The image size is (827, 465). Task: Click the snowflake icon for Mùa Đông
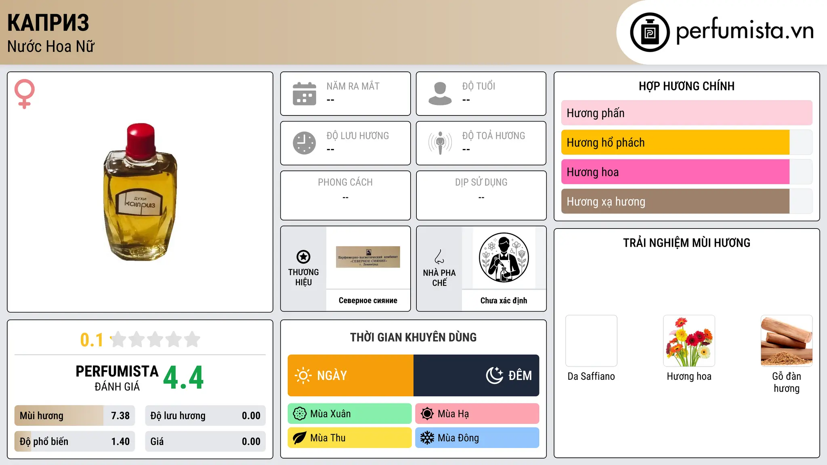click(x=427, y=438)
